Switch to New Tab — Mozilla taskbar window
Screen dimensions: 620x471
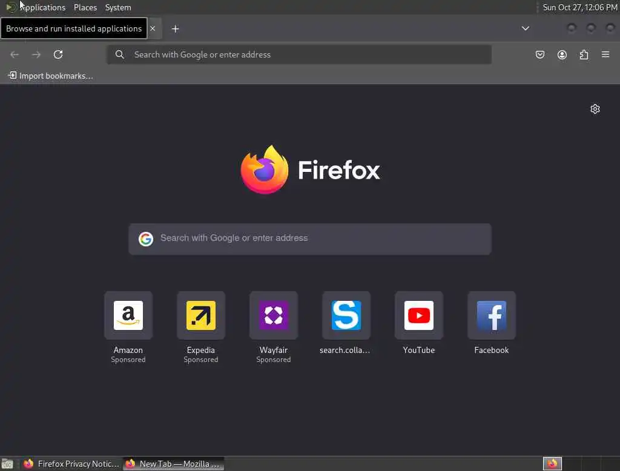[174, 464]
